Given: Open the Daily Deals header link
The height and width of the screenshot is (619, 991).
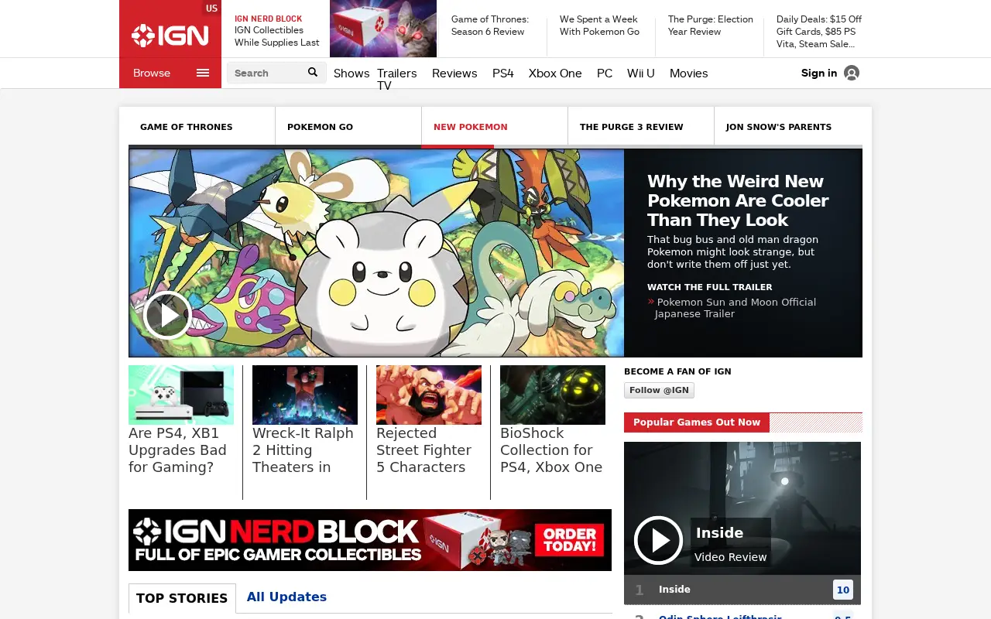Looking at the screenshot, I should (x=819, y=32).
